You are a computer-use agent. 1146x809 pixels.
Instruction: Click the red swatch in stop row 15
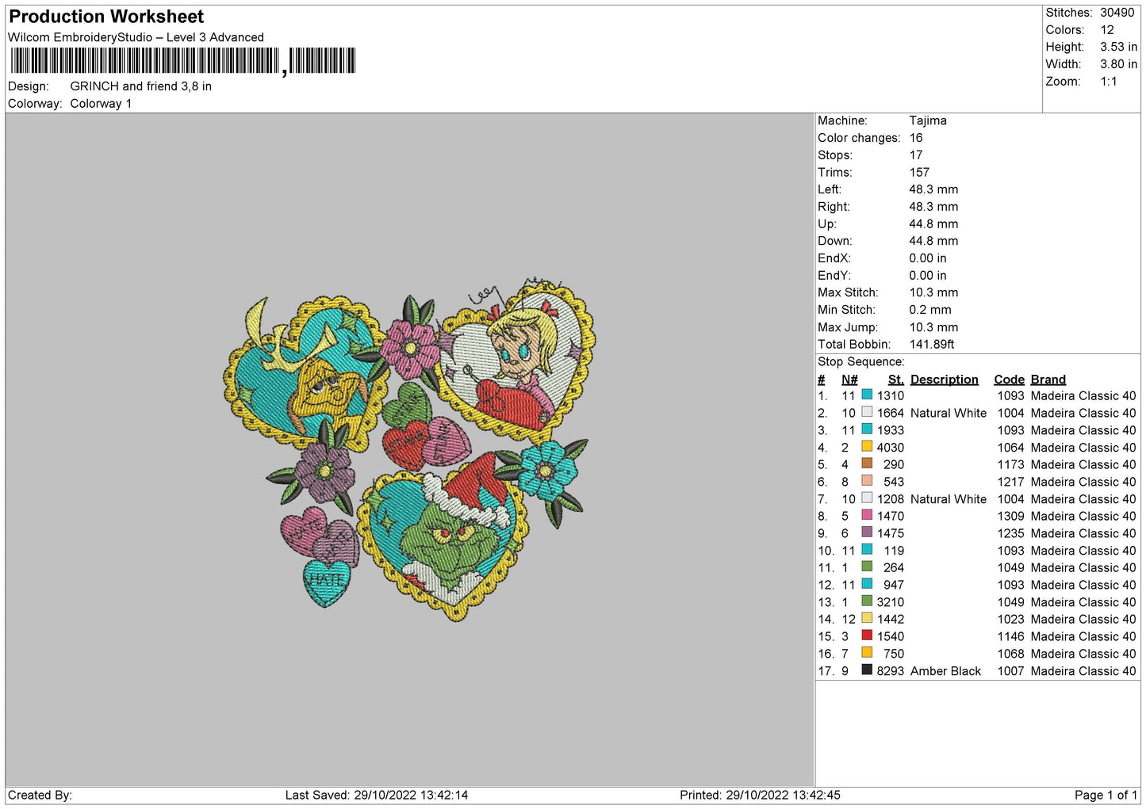tap(867, 635)
